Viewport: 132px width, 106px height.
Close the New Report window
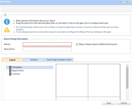click(x=130, y=2)
